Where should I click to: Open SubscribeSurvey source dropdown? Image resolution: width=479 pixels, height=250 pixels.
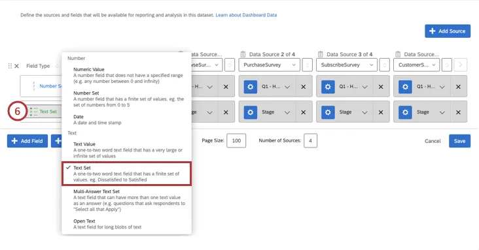click(x=347, y=65)
